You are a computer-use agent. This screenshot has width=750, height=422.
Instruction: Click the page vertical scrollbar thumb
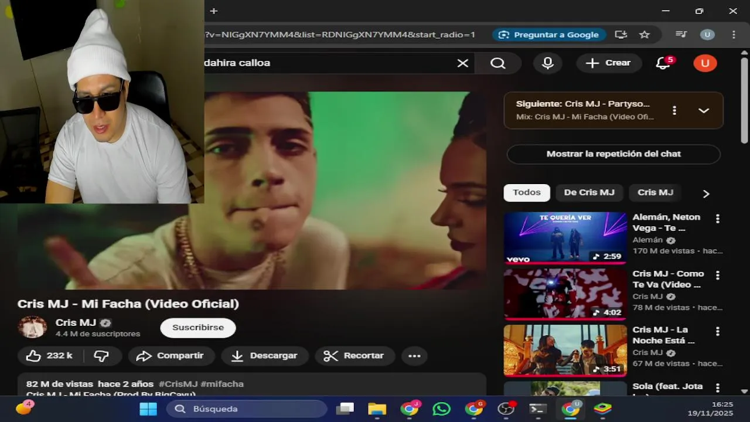(744, 100)
